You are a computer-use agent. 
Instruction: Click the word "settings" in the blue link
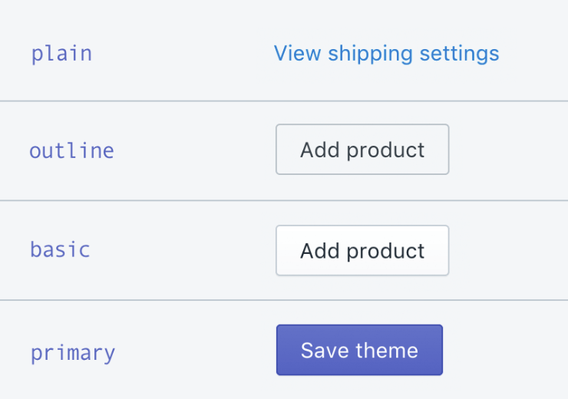pyautogui.click(x=459, y=54)
